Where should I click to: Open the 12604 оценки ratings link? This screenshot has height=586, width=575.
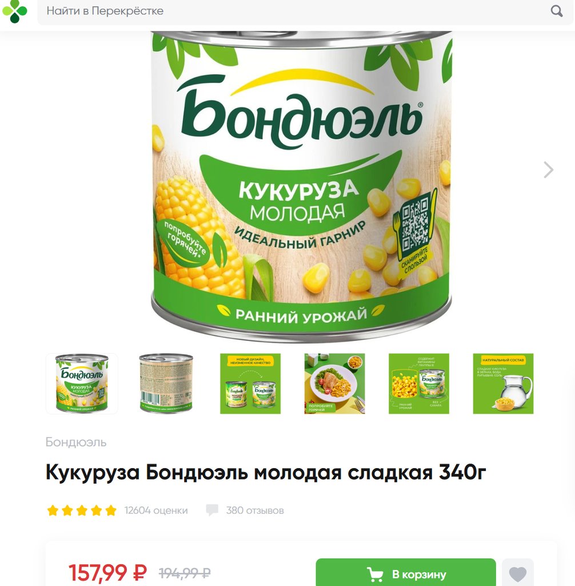point(156,510)
